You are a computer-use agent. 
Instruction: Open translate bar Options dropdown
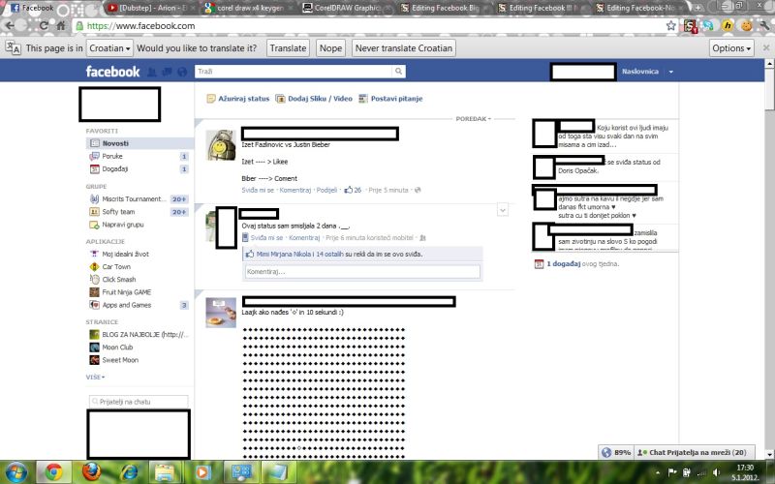click(x=731, y=48)
